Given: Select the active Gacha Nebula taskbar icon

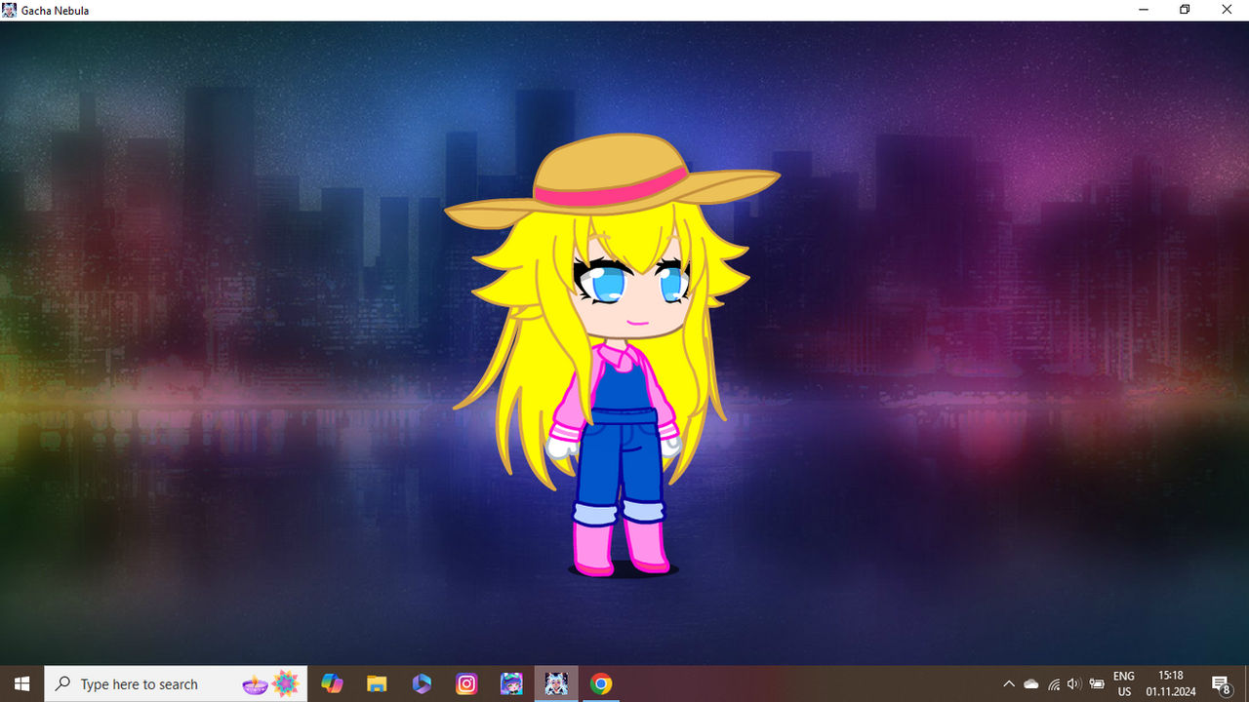Looking at the screenshot, I should pyautogui.click(x=556, y=684).
